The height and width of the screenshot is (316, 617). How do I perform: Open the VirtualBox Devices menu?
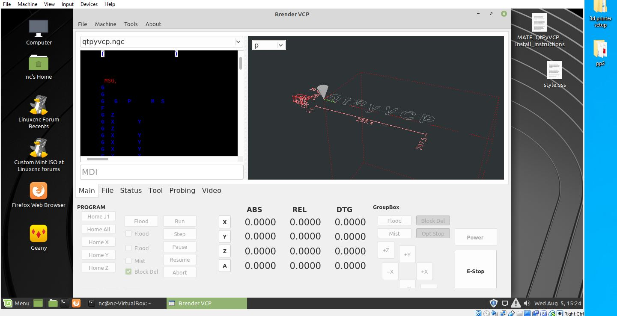89,4
